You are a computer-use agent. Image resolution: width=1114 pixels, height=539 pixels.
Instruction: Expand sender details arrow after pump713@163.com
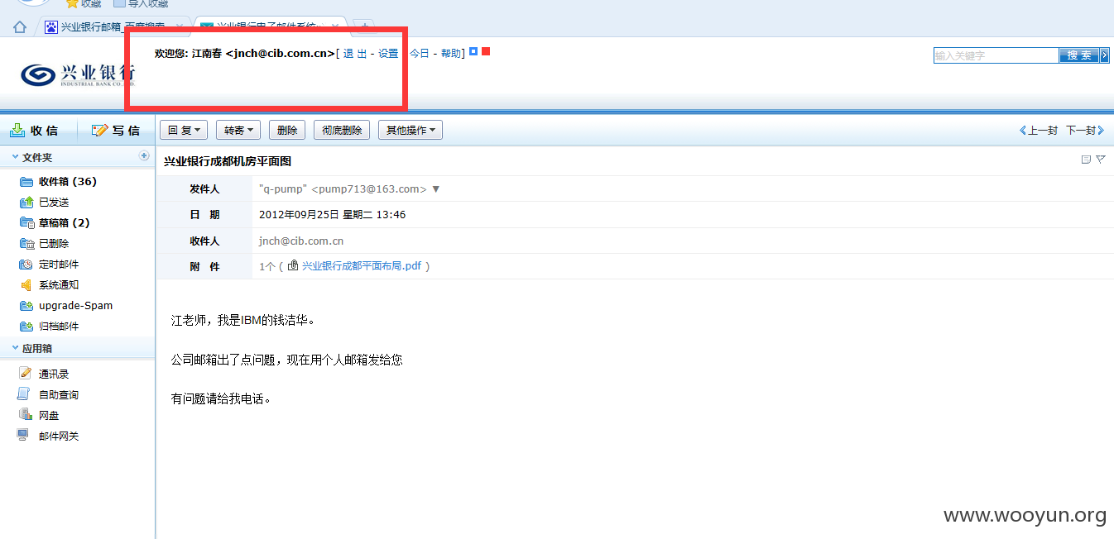[436, 189]
